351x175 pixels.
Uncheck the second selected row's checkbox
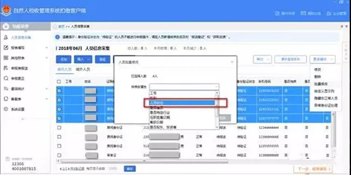click(59, 100)
